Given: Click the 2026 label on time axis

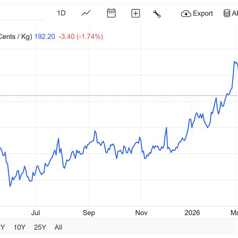Looking at the screenshot, I should coord(192,213).
